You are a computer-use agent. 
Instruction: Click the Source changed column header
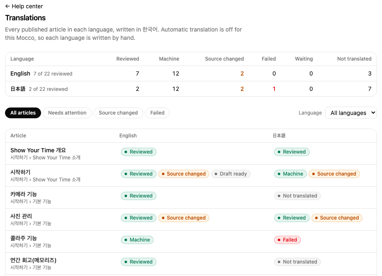point(224,59)
